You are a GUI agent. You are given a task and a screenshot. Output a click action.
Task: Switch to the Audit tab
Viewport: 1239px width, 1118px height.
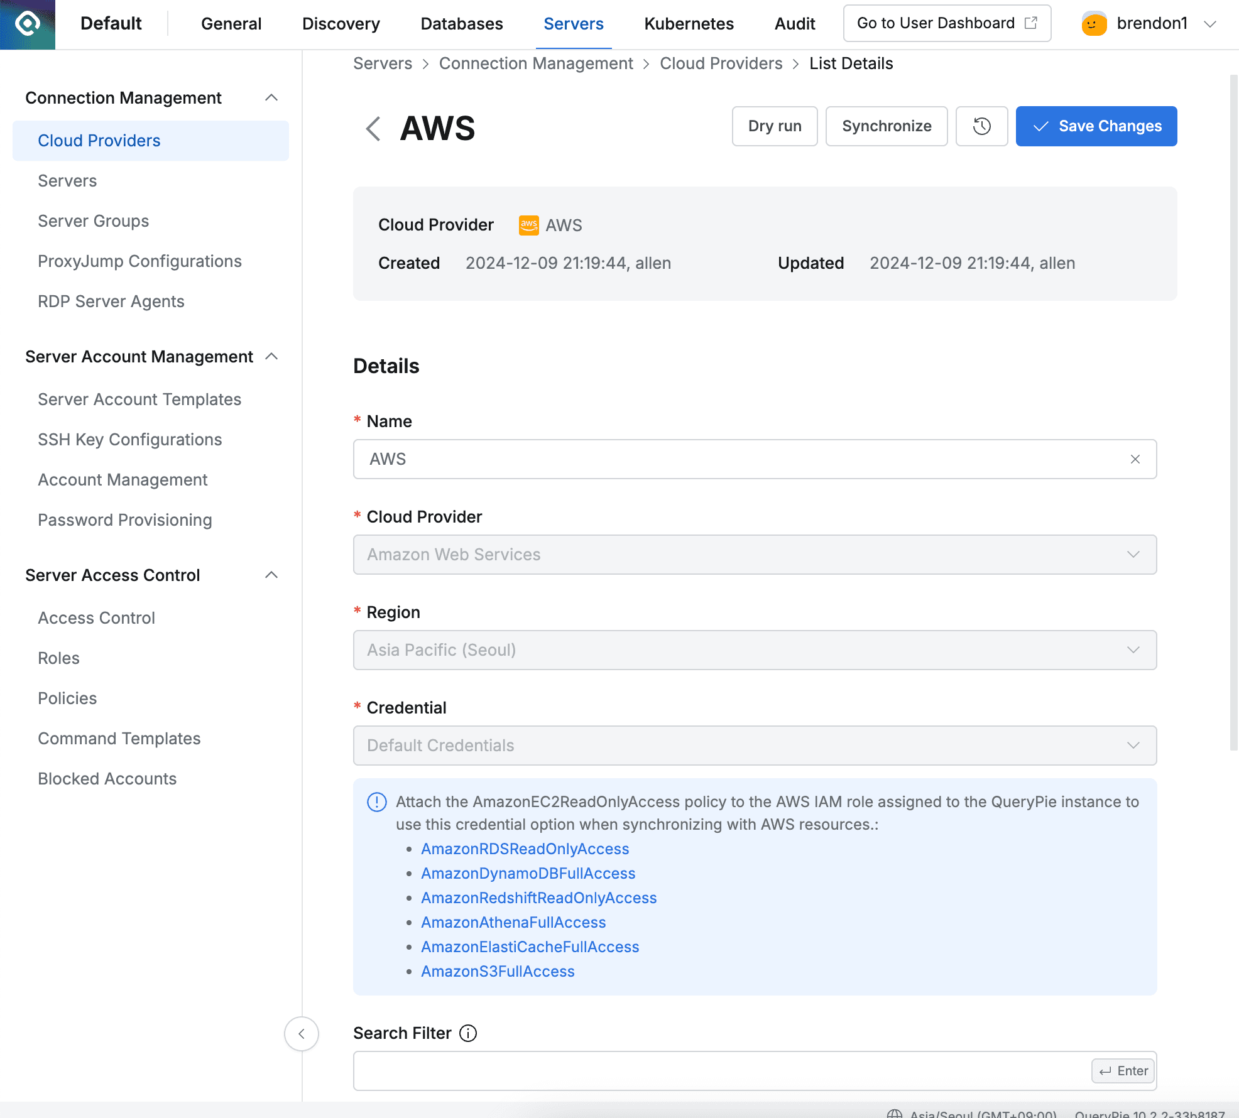point(794,23)
